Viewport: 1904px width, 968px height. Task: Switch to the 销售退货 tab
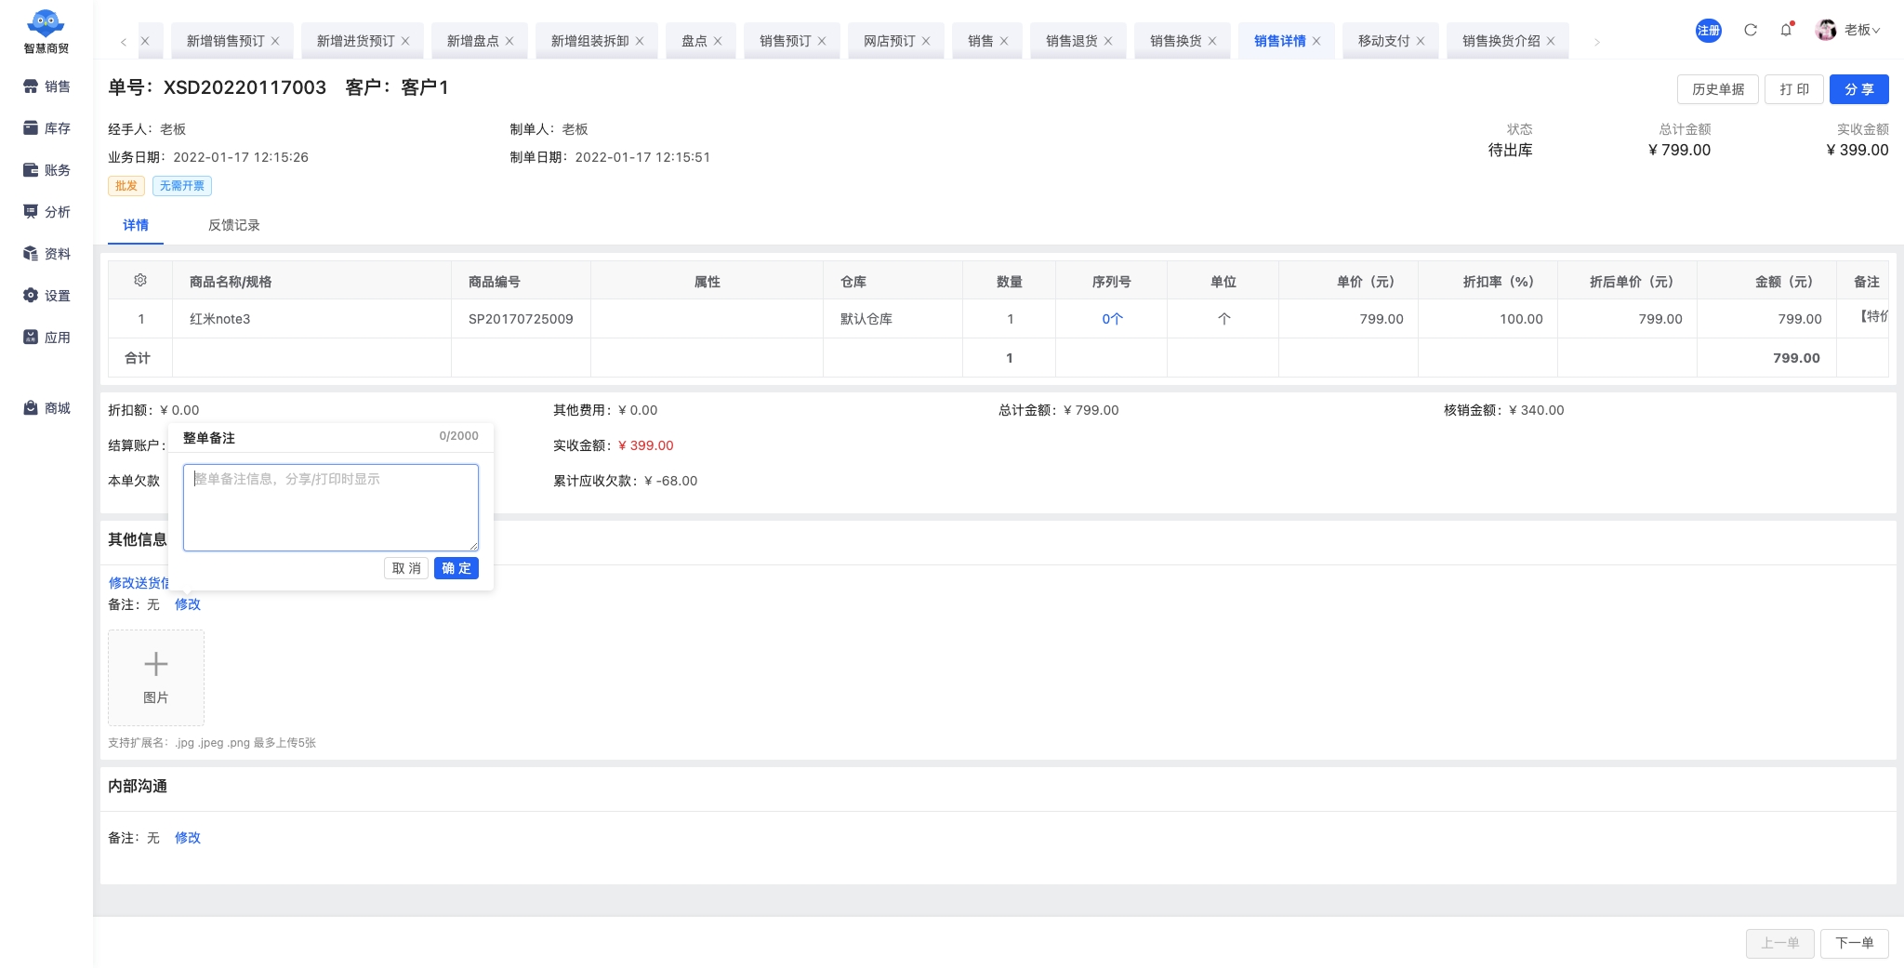click(1072, 41)
